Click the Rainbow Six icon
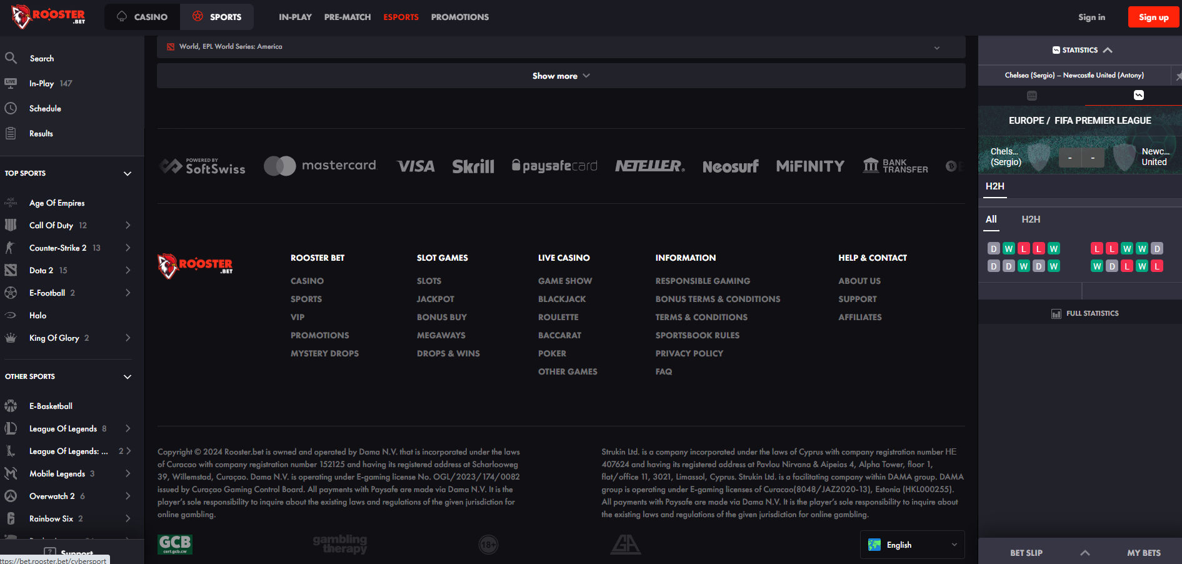The image size is (1182, 564). tap(11, 518)
